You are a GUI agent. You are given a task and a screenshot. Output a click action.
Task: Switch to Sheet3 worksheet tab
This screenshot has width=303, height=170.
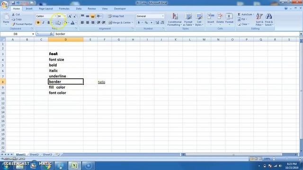[x=47, y=154]
